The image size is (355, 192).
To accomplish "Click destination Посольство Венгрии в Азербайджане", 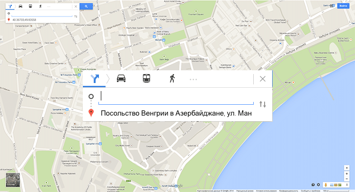I will [x=176, y=113].
